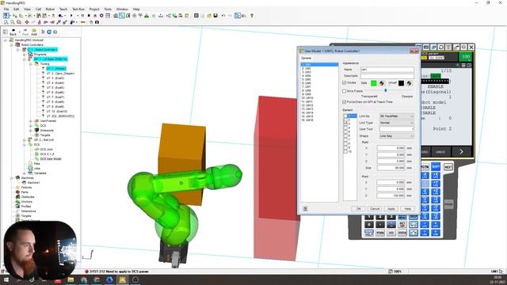Collapse the Robot Controllers tree node
507x285 pixels.
tap(12, 45)
